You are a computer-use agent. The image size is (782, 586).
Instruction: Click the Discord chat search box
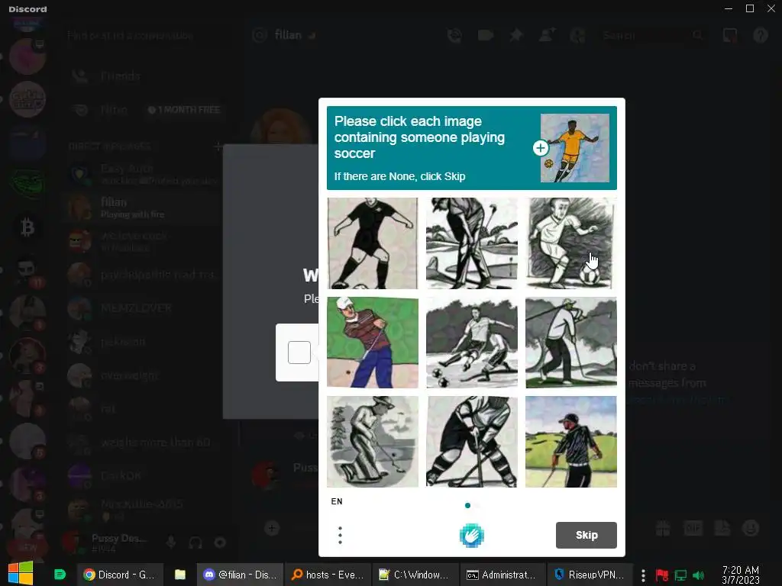652,35
